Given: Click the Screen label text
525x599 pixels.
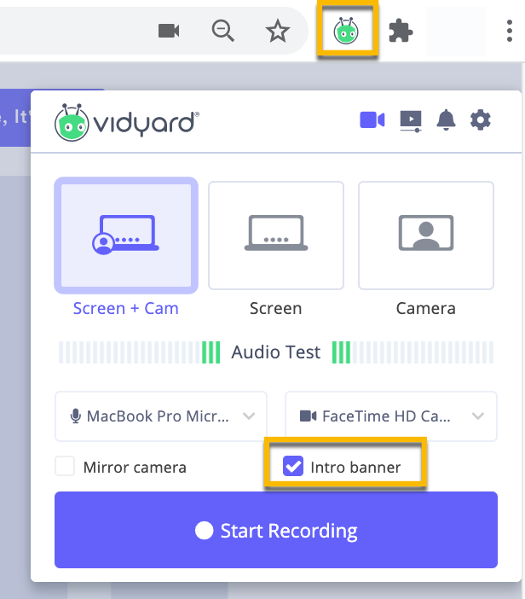Looking at the screenshot, I should [276, 308].
